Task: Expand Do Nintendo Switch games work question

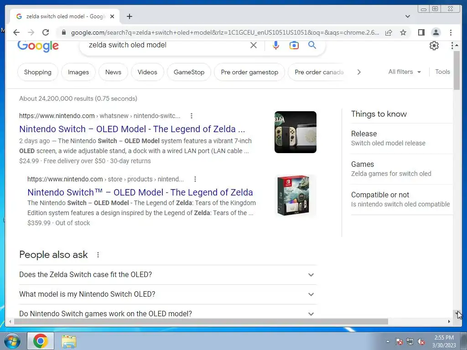Action: tap(168, 314)
